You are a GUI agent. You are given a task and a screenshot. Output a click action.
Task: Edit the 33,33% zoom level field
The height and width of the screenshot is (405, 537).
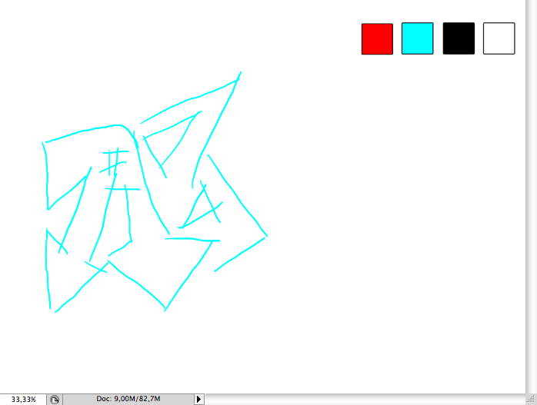pos(23,399)
